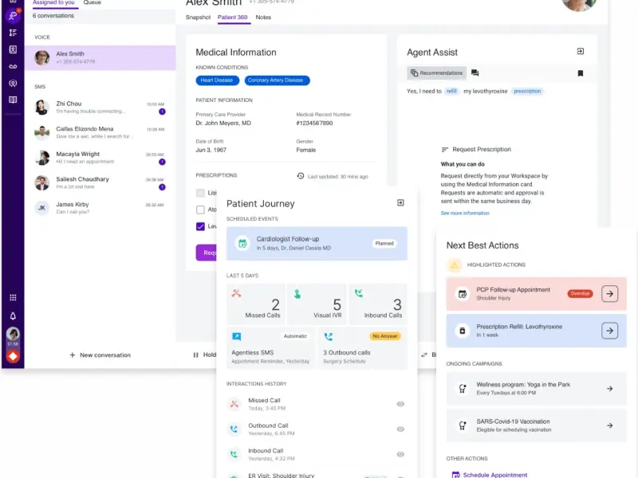Open the Yoga in the Park campaign arrow

coord(609,389)
